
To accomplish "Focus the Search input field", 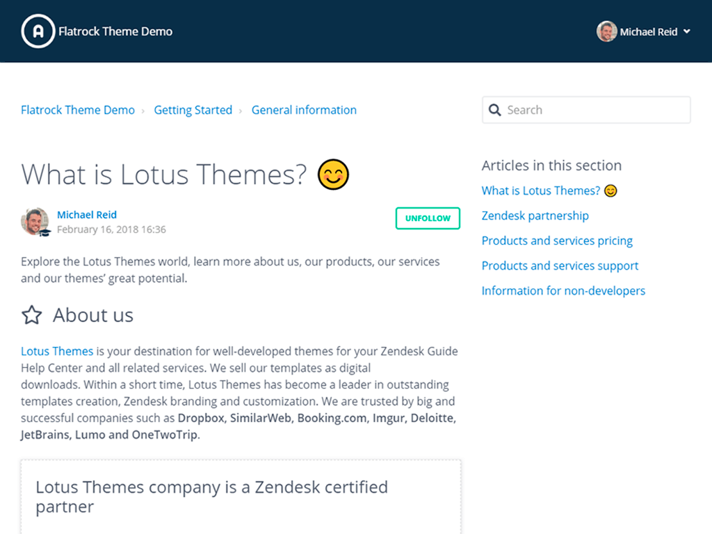I will (x=586, y=110).
